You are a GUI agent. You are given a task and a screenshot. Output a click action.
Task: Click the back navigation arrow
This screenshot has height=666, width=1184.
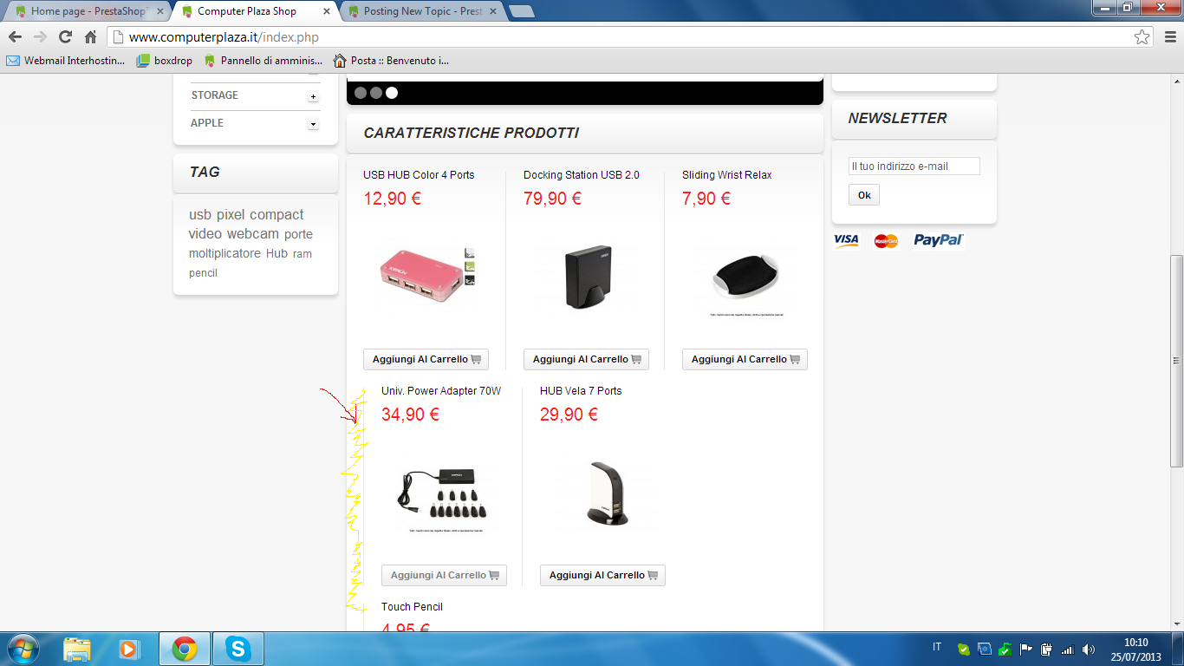coord(15,37)
